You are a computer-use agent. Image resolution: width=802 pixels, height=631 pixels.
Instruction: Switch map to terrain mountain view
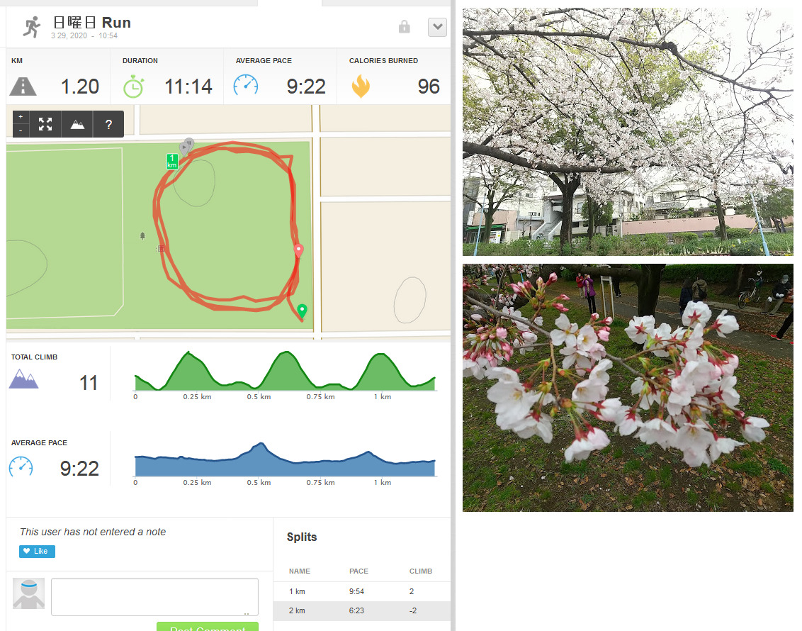click(x=77, y=124)
